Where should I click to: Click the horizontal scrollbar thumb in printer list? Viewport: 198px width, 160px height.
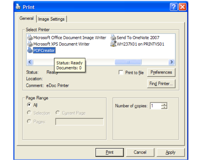pyautogui.click(x=128, y=62)
